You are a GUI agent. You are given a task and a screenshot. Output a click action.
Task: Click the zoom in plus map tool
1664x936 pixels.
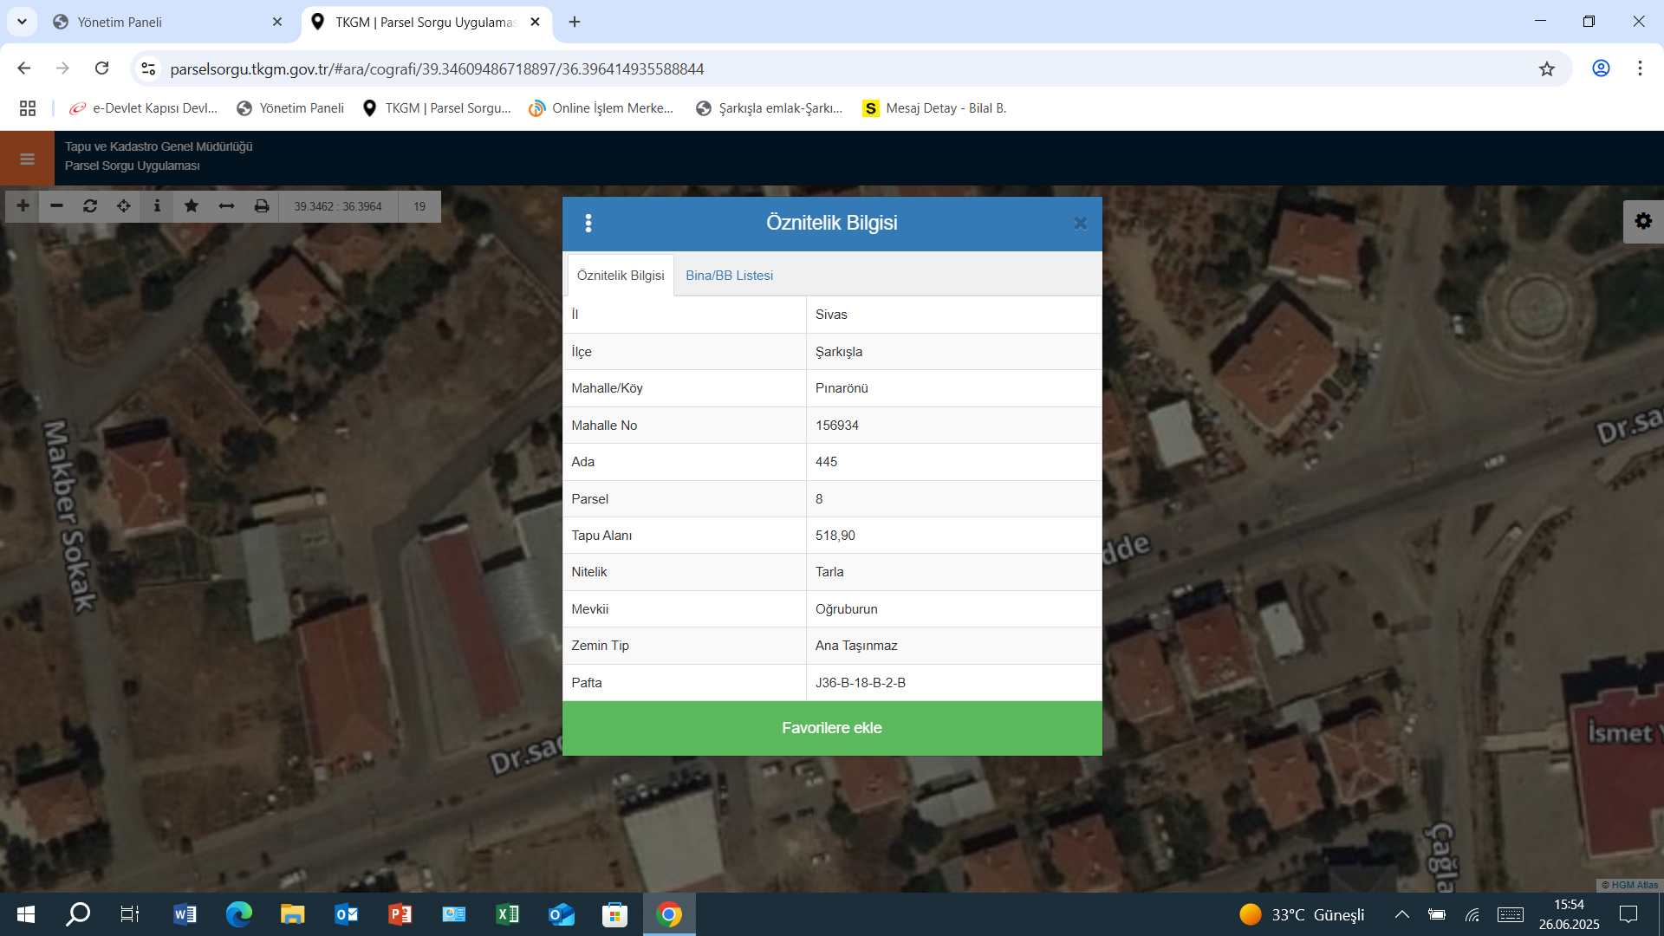tap(23, 206)
